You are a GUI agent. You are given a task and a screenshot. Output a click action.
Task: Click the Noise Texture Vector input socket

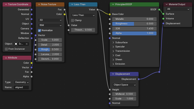[36, 35]
